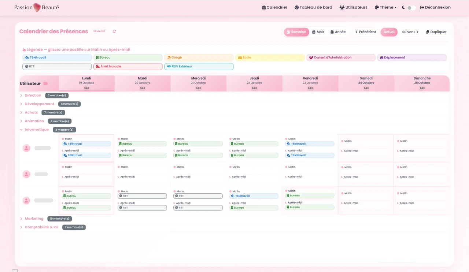Screen dimensions: 469x272
Task: Click the "10 membre(s)" badge beside Marketing
Action: click(x=59, y=219)
